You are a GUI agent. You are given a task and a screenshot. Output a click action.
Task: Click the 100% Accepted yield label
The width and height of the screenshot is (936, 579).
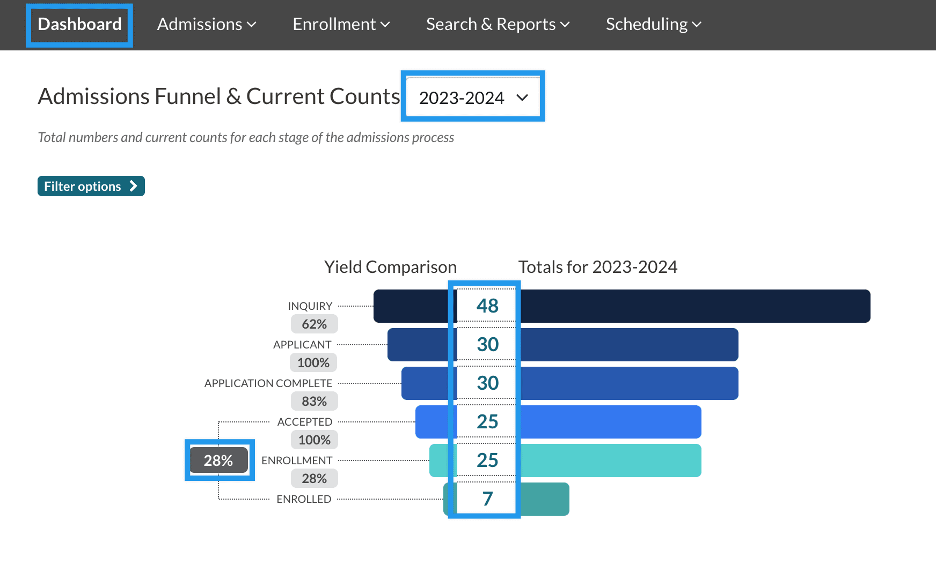(314, 439)
